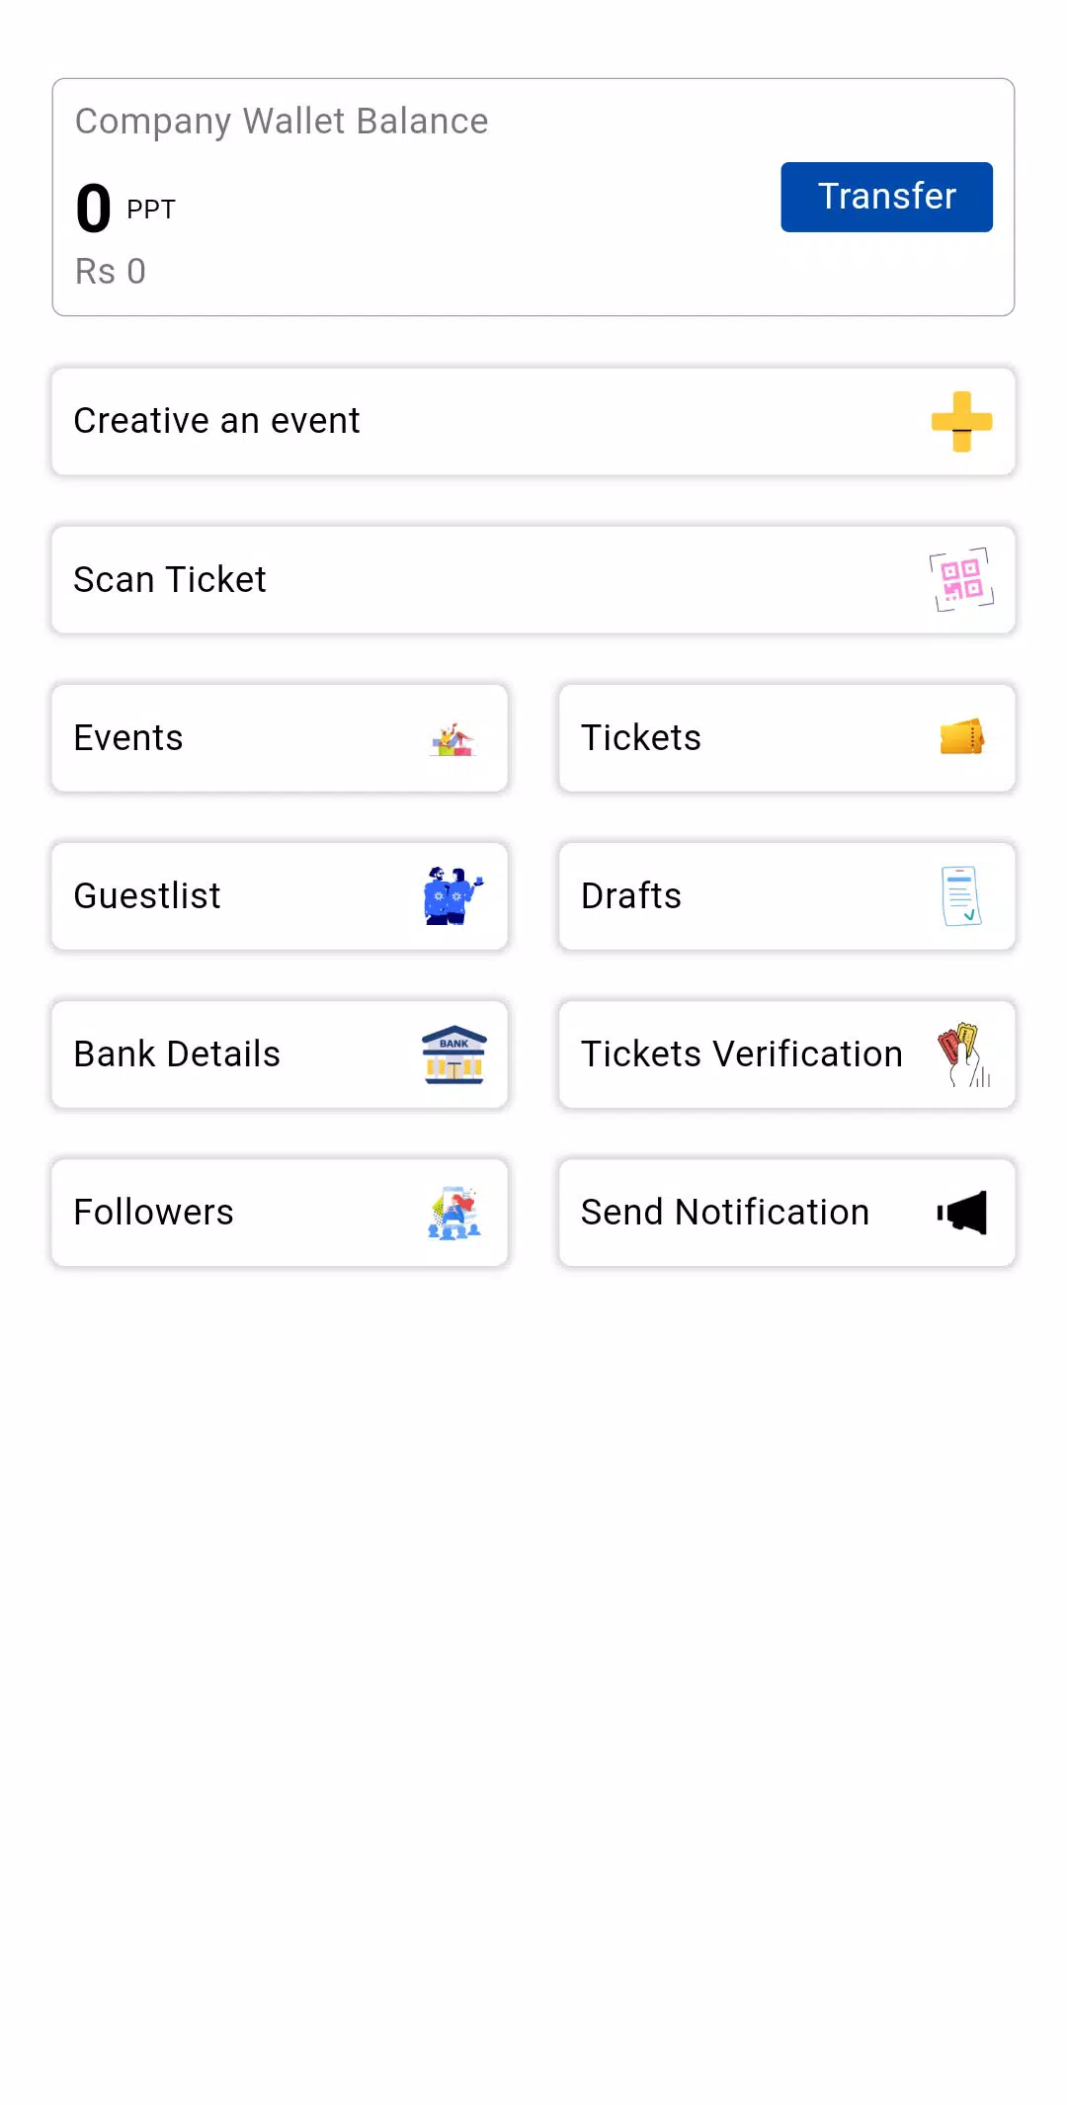Click the Company Wallet Balance heading
Image resolution: width=1067 pixels, height=2105 pixels.
282,122
